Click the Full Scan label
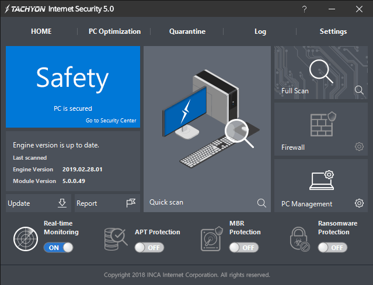This screenshot has width=373, height=285. click(295, 91)
